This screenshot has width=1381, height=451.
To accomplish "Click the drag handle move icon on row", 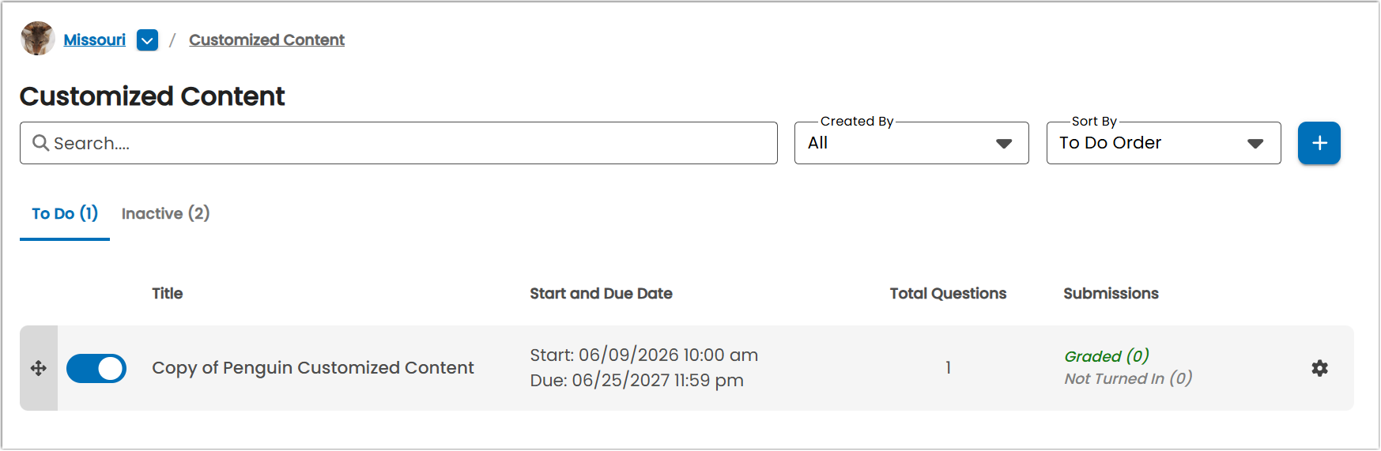I will coord(39,368).
